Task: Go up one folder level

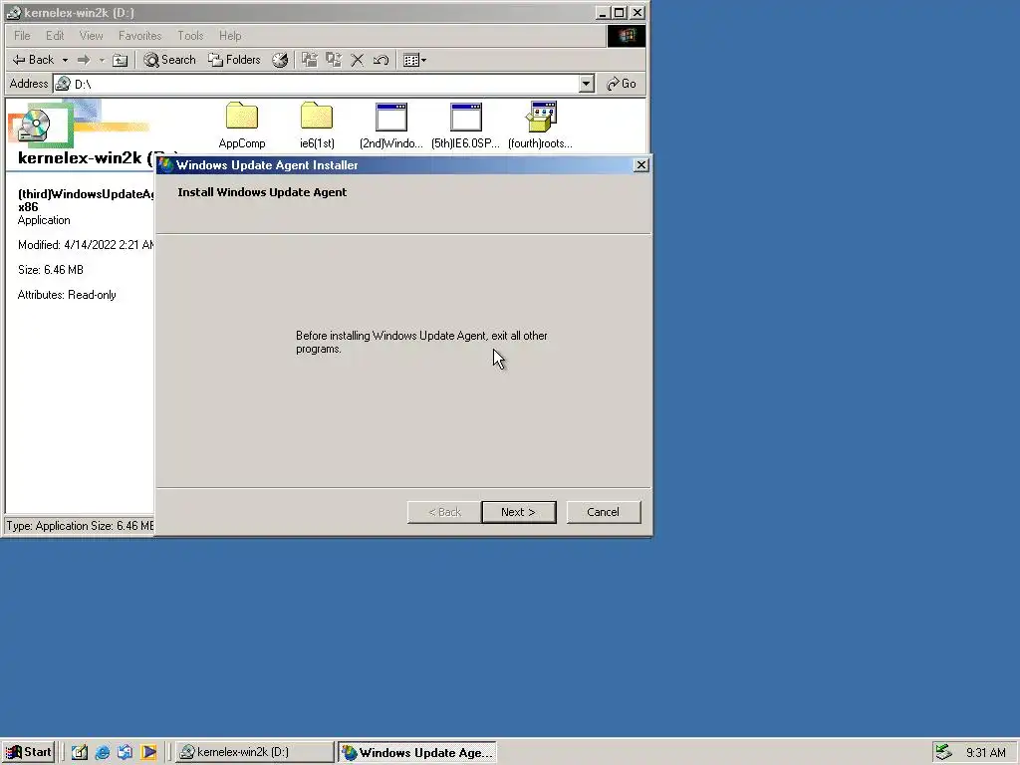Action: (x=120, y=60)
